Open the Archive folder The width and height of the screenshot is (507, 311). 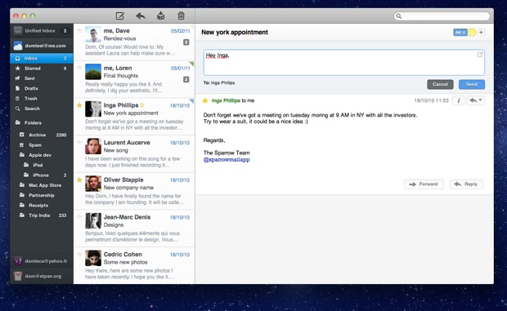coord(42,135)
